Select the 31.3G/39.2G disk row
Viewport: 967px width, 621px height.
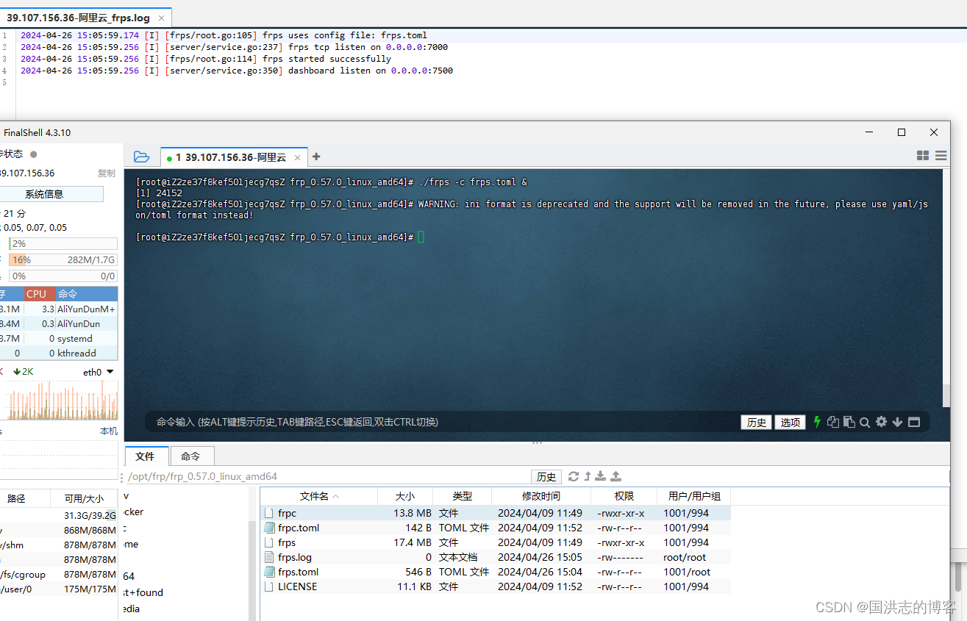pos(58,515)
